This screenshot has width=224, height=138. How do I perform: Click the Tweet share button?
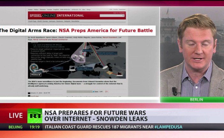coord(95,92)
